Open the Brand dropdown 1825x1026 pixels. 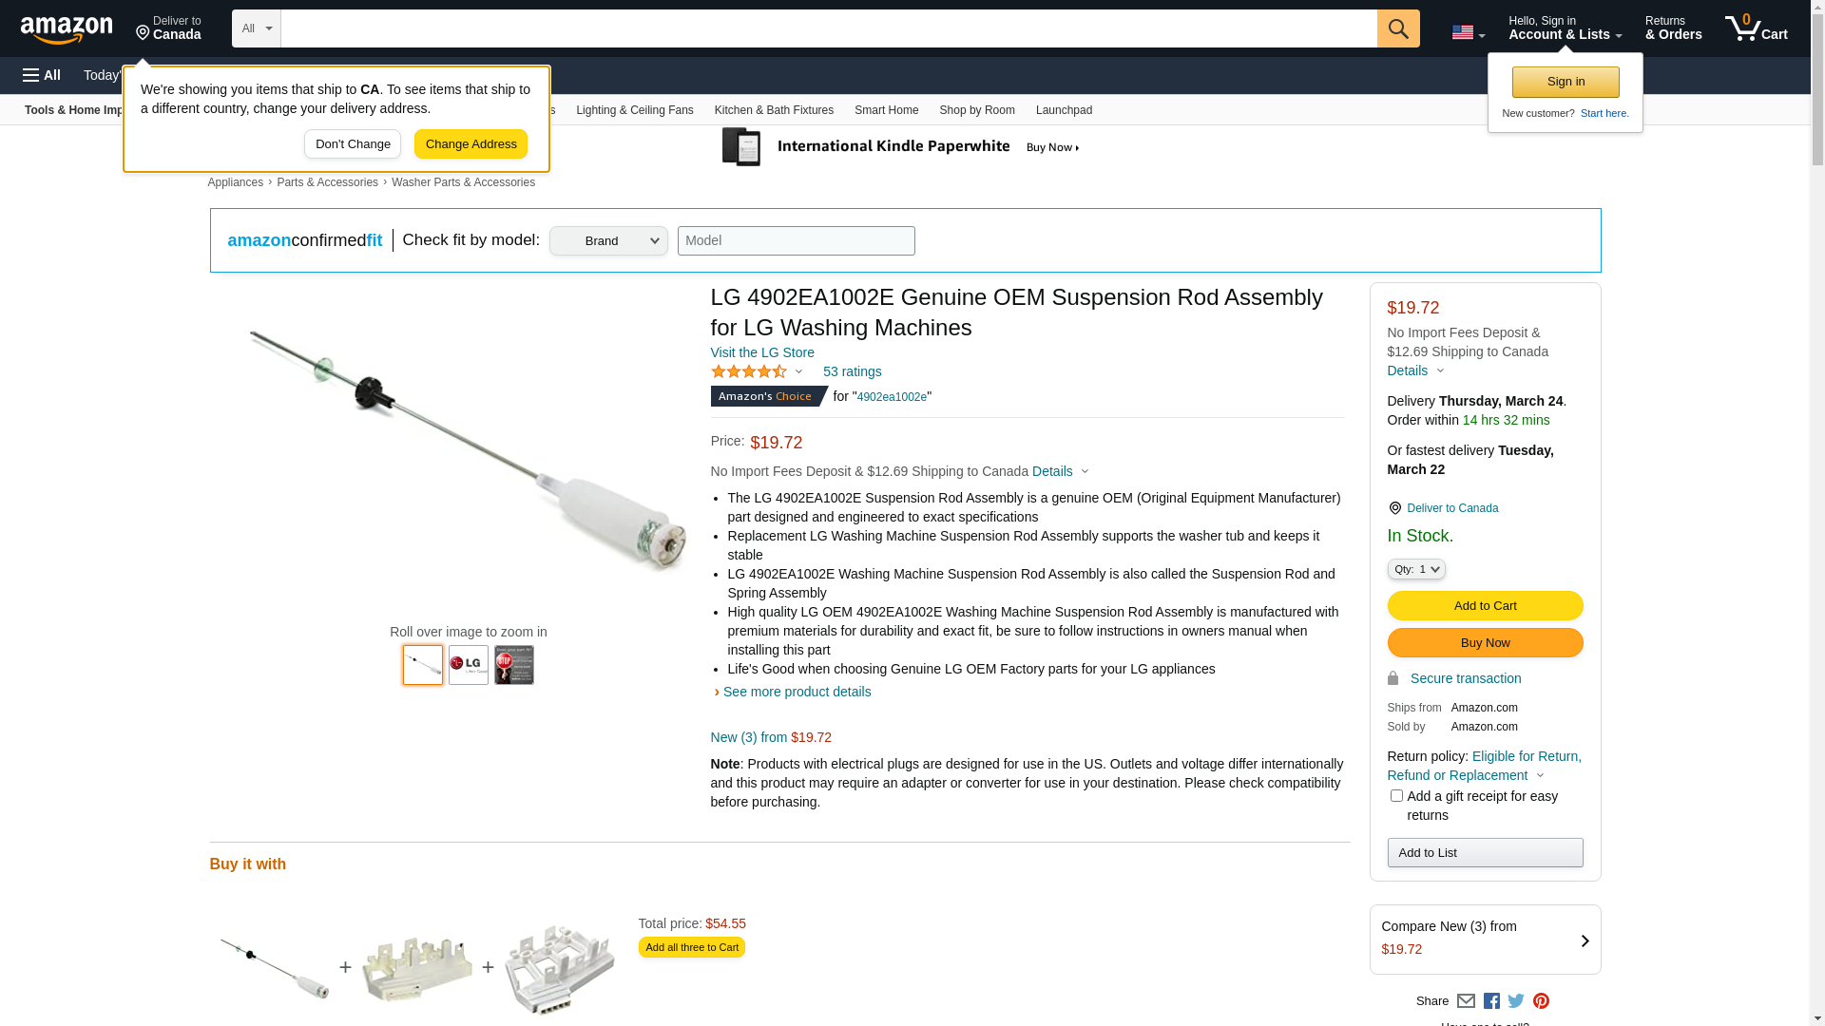(608, 241)
